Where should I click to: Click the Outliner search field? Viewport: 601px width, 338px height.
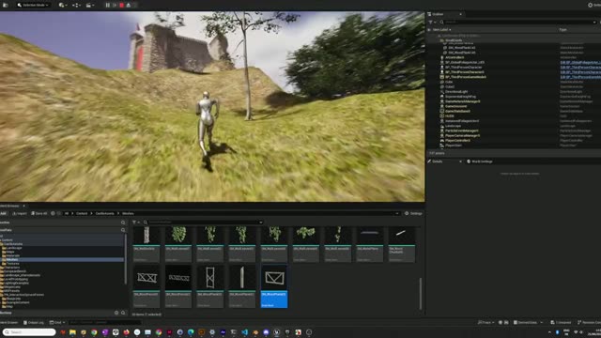coord(517,23)
